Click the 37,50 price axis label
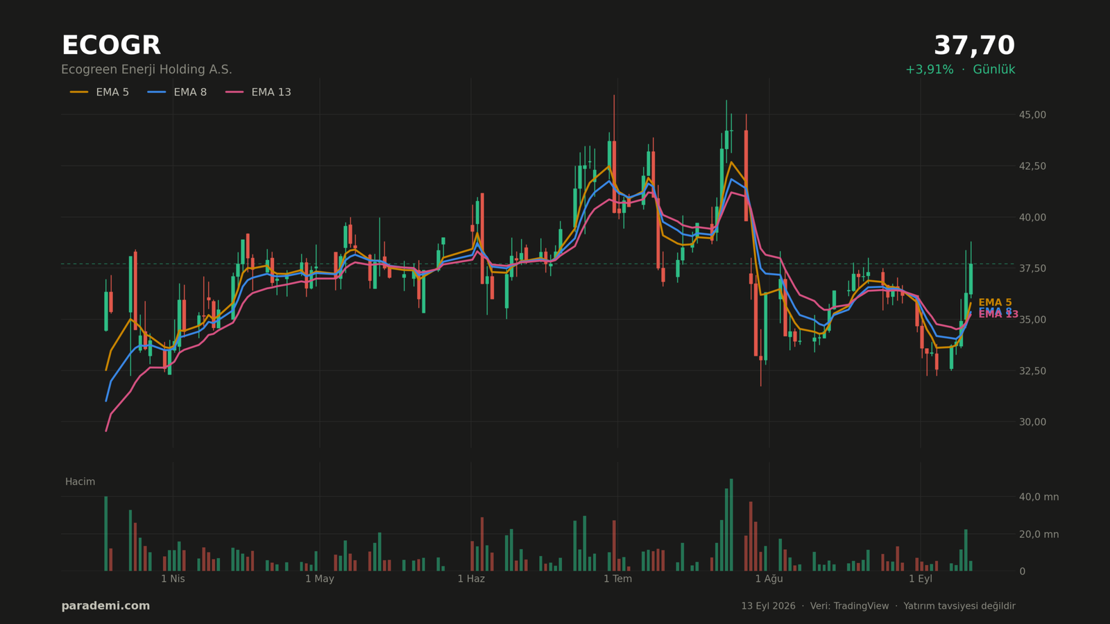This screenshot has width=1110, height=624. 1032,268
